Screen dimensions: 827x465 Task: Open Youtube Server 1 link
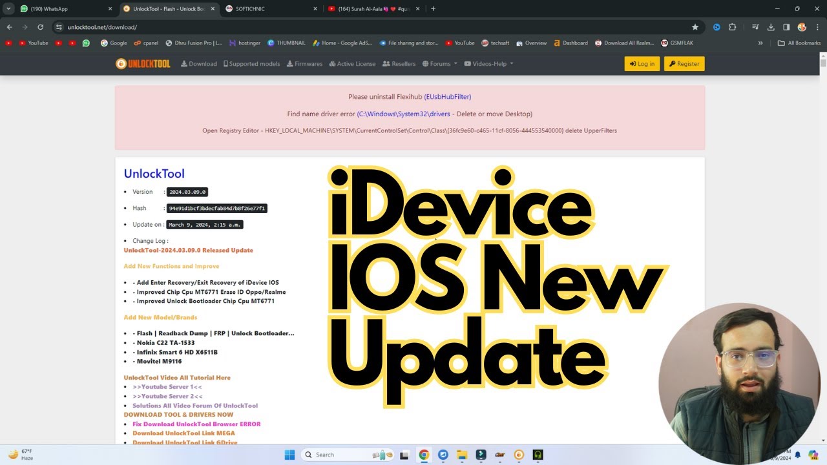(x=167, y=387)
